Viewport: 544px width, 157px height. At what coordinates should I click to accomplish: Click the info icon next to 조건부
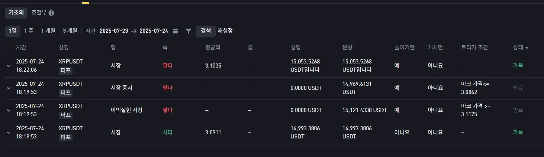51,13
